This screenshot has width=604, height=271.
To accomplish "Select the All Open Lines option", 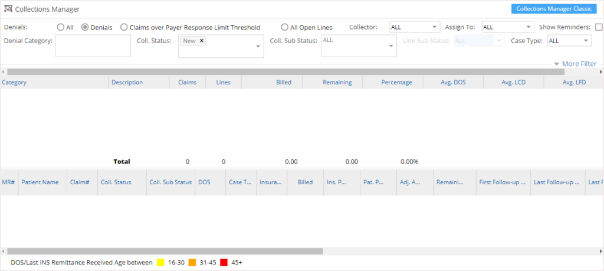I will tap(285, 27).
